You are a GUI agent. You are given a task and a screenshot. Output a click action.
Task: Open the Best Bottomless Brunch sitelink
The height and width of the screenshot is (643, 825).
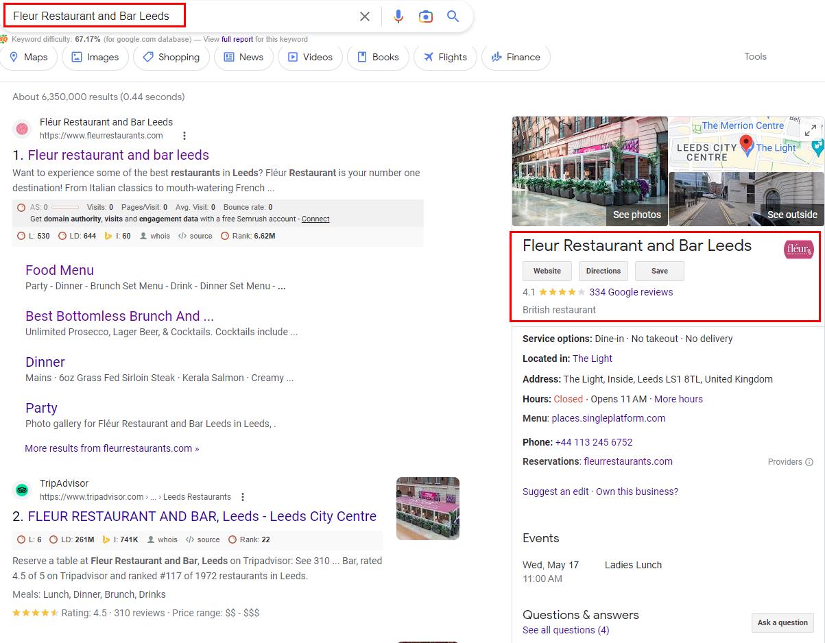(119, 316)
